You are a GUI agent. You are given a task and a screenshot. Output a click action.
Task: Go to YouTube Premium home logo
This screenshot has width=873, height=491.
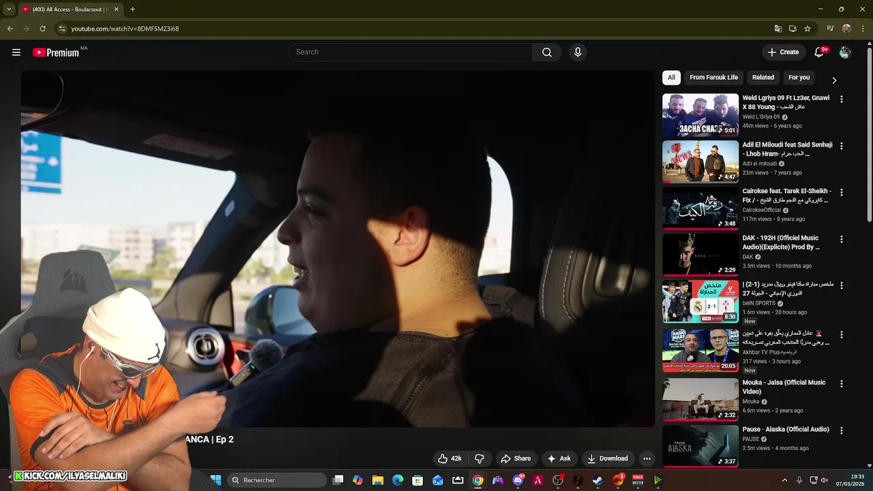point(56,53)
